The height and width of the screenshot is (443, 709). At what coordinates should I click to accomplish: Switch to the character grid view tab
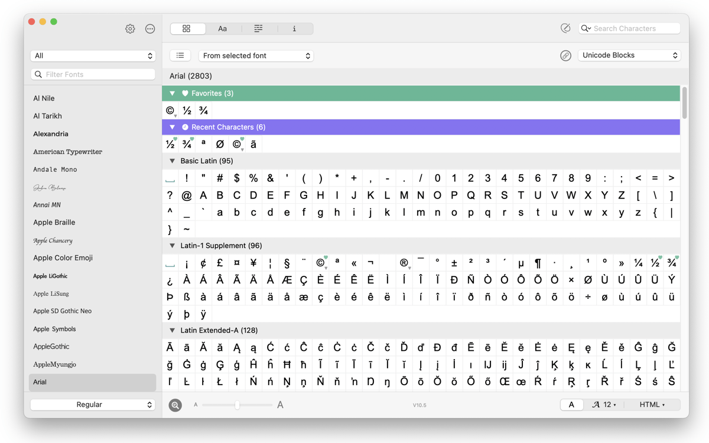(187, 28)
